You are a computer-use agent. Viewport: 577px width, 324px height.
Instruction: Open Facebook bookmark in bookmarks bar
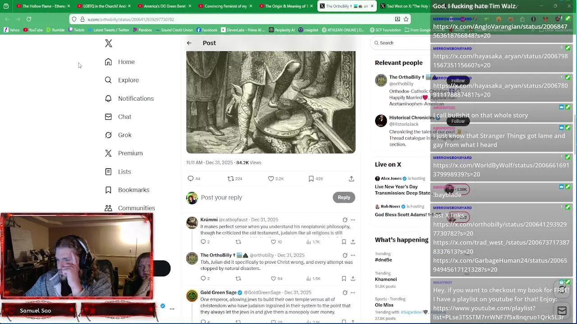pyautogui.click(x=206, y=30)
